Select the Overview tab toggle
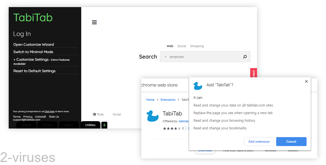326x165 pixels. [205, 150]
